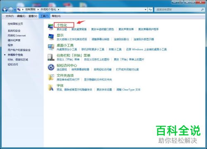Open the 工具(T) menu
207x149 pixels.
[44, 16]
